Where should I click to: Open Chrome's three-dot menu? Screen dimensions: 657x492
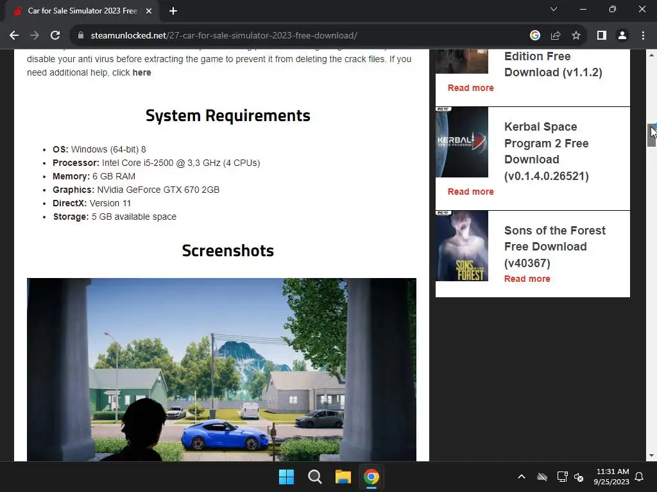tap(643, 36)
